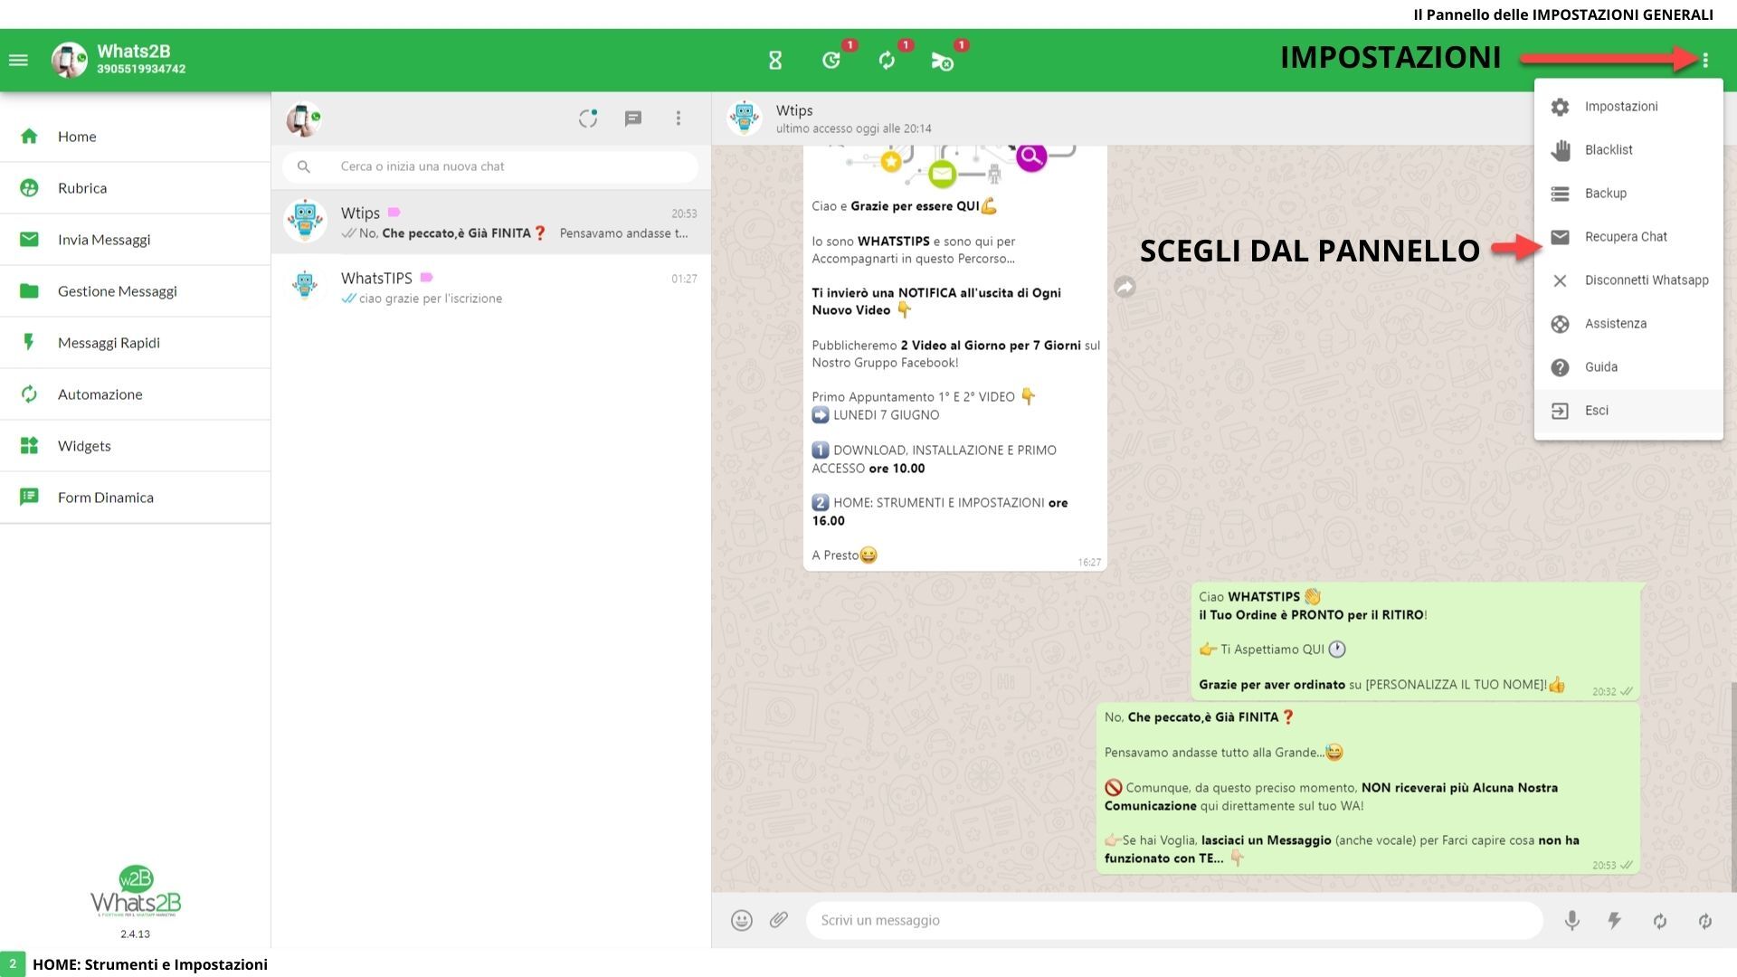Open the emoji picker in message bar
Screen dimensions: 1737x977
coord(742,921)
